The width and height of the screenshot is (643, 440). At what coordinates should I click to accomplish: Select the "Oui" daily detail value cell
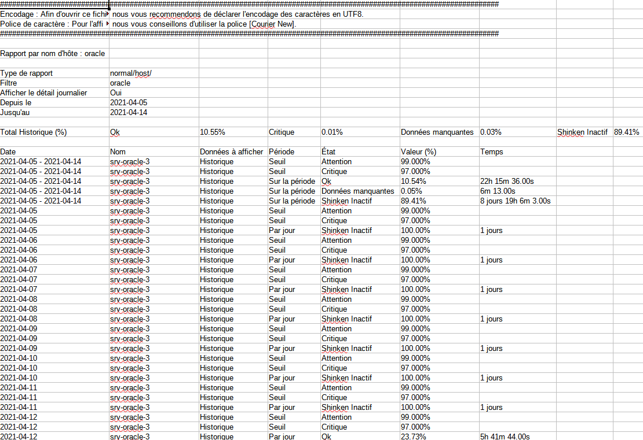(x=116, y=93)
